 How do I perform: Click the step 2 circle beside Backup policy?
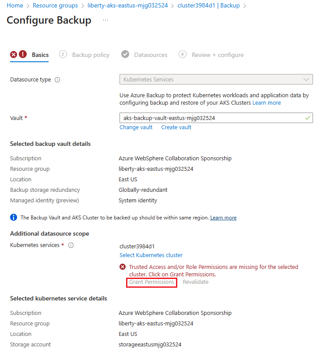click(62, 54)
